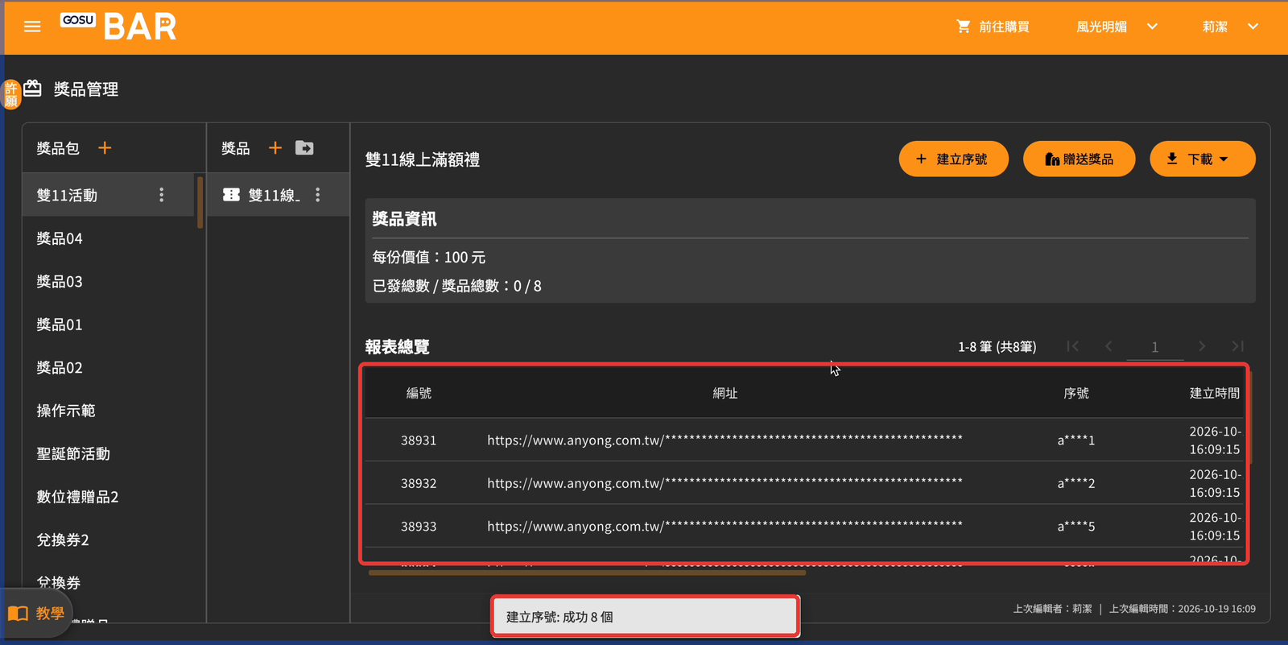Click the 建立時間 column header

pyautogui.click(x=1215, y=393)
